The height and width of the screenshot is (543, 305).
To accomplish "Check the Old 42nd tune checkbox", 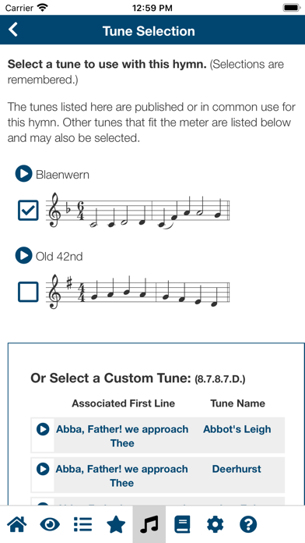I will [28, 292].
